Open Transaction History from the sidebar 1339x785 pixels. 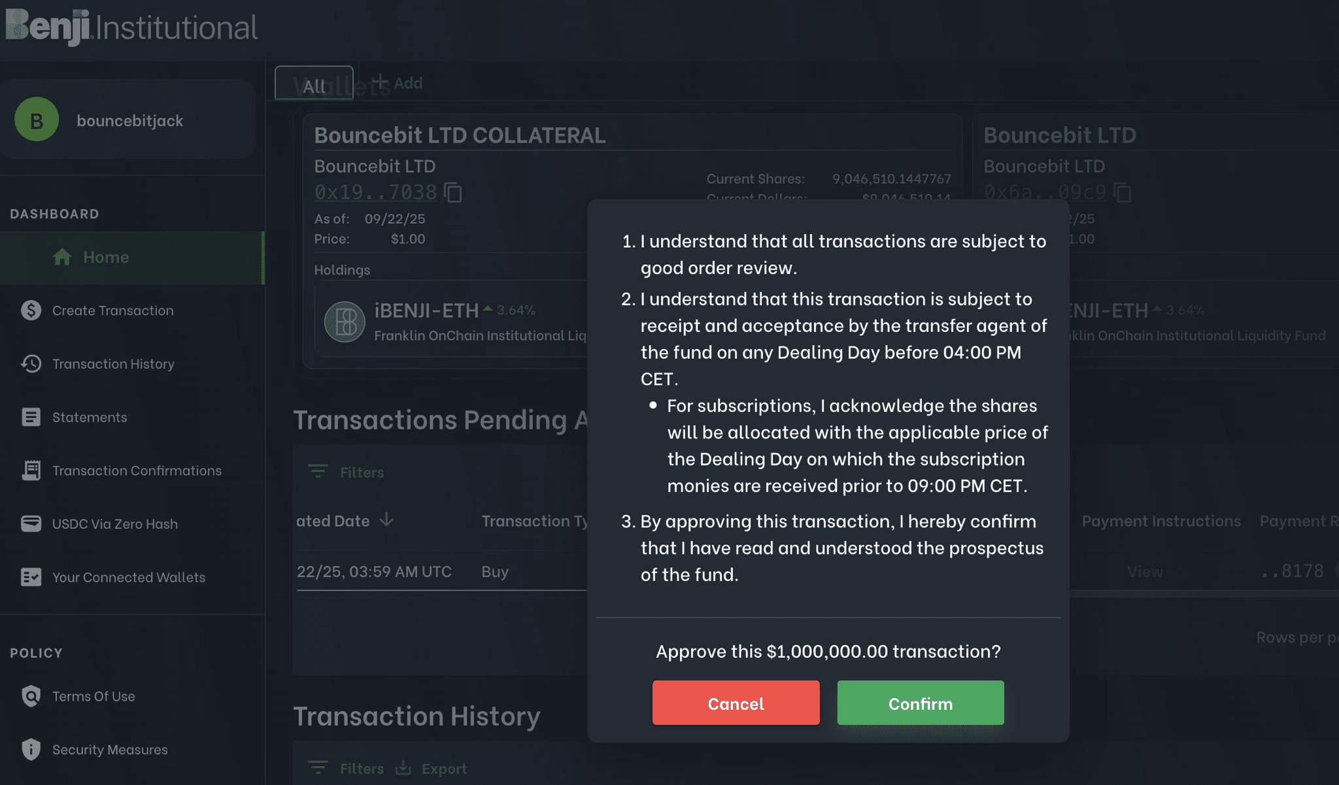pos(113,364)
